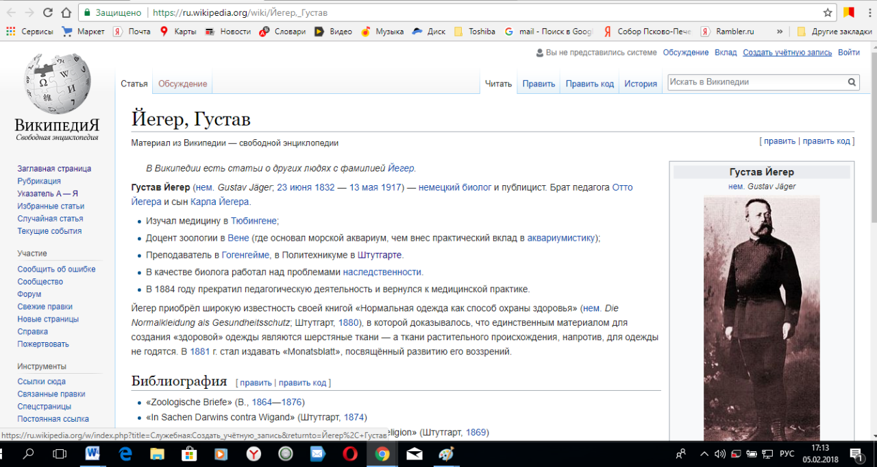Select the Читать tab
877x467 pixels.
click(x=498, y=84)
